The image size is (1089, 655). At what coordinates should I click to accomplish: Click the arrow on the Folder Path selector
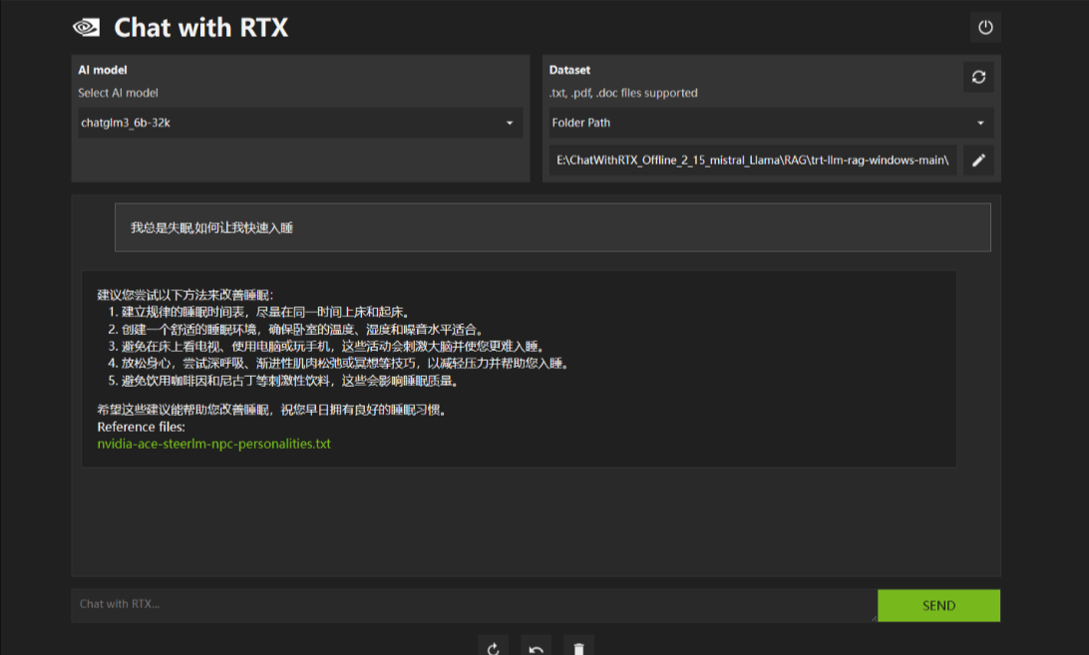tap(980, 124)
